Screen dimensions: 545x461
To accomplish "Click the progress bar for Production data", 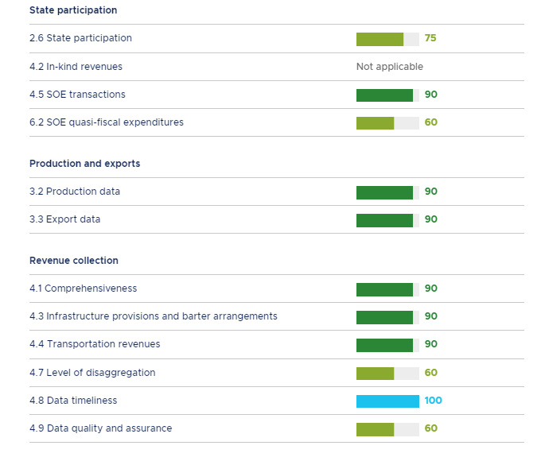I will [x=387, y=192].
